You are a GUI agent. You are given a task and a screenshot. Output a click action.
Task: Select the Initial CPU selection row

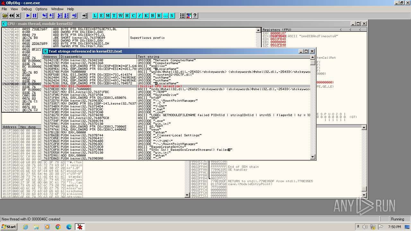177,86
